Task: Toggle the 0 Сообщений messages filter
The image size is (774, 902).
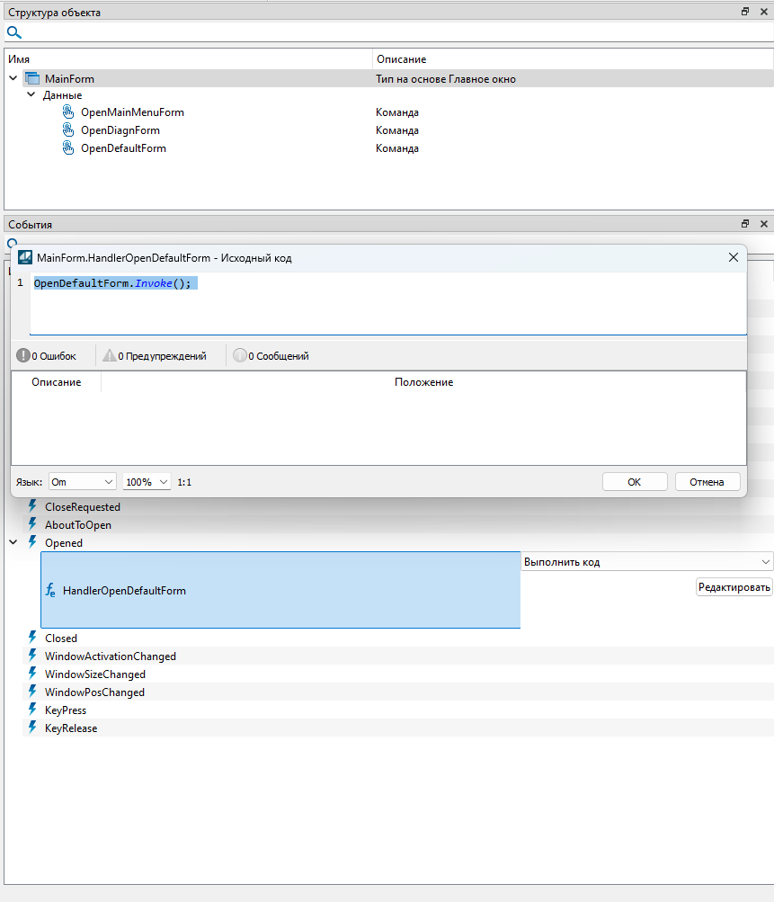Action: tap(271, 356)
